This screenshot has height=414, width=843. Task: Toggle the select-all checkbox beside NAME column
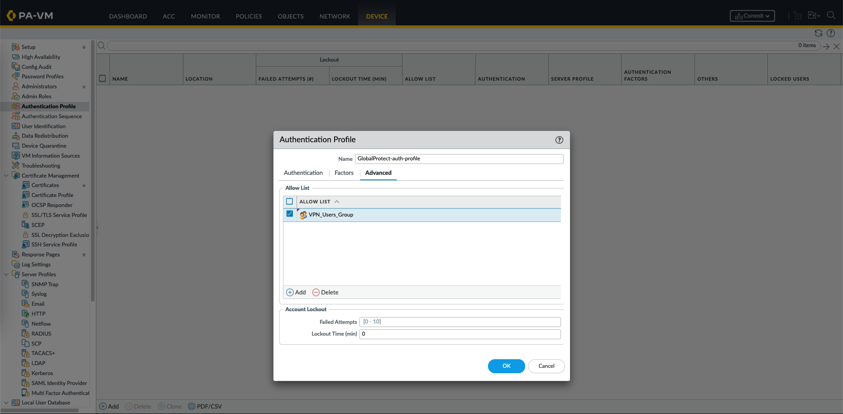pyautogui.click(x=102, y=78)
